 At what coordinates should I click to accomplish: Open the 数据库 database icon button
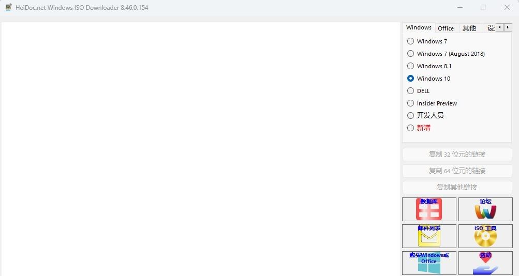[x=429, y=209]
